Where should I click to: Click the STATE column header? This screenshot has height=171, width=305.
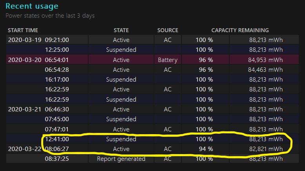click(121, 30)
